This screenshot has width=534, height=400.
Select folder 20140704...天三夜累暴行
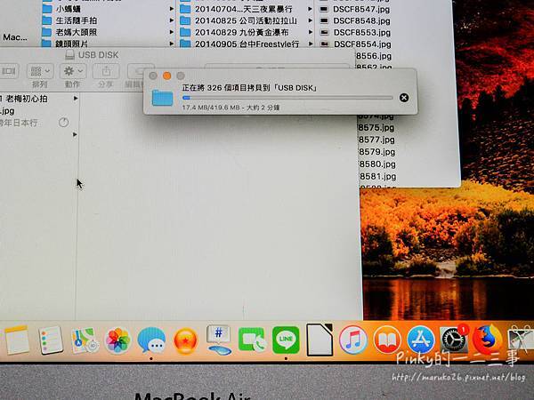click(x=244, y=9)
